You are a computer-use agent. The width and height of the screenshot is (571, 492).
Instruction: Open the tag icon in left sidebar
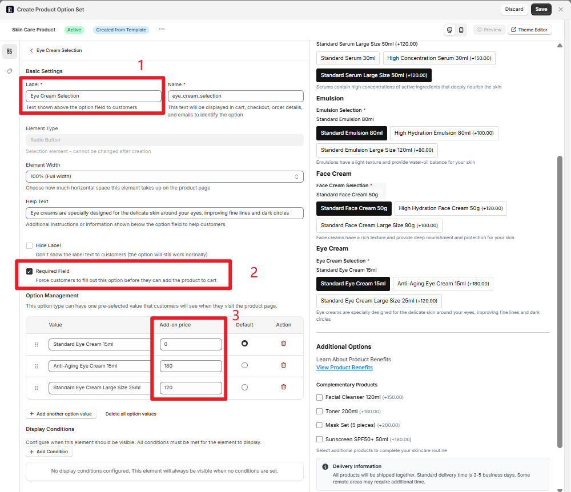coord(9,71)
